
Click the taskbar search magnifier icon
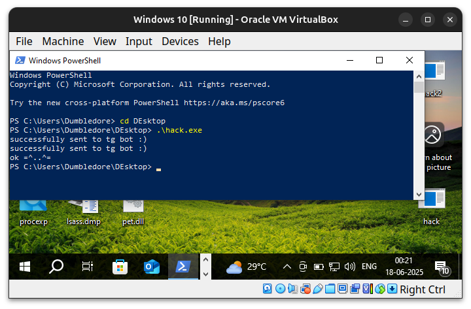56,267
